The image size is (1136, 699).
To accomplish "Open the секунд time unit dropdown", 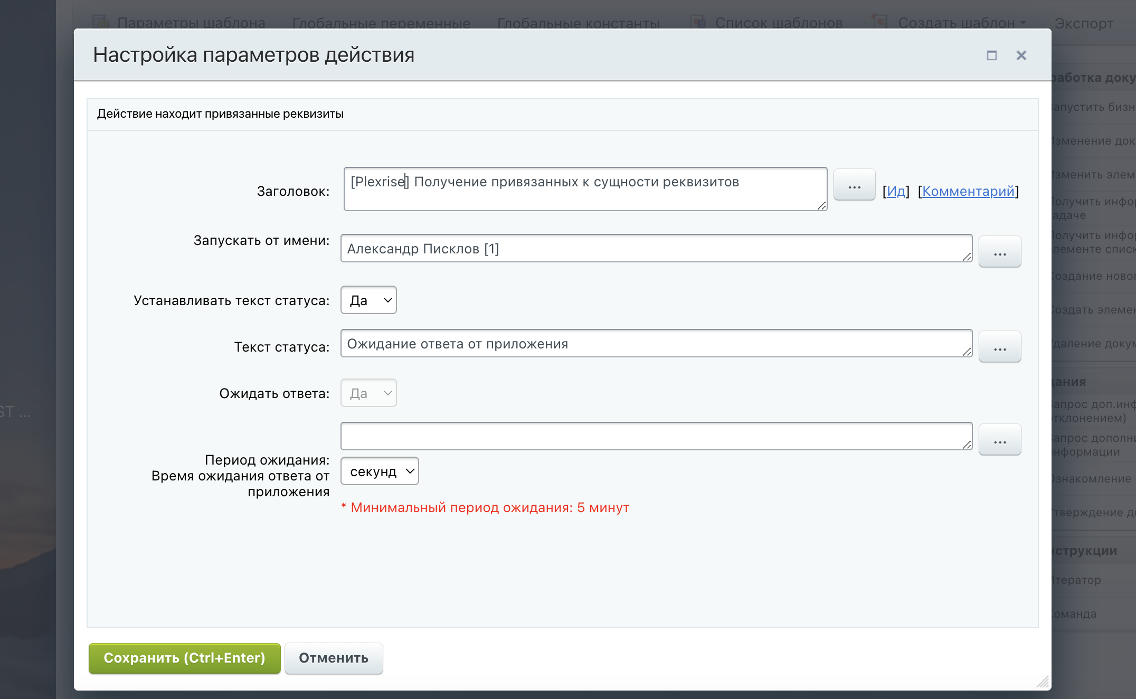I will (380, 471).
